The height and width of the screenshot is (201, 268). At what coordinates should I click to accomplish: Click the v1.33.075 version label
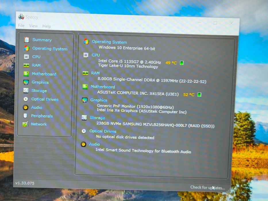[25, 183]
